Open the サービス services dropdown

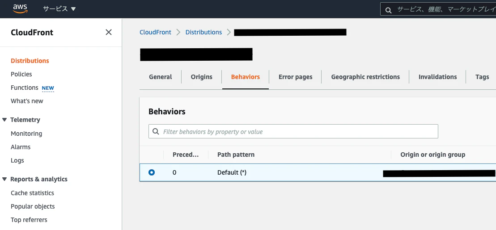pyautogui.click(x=59, y=9)
